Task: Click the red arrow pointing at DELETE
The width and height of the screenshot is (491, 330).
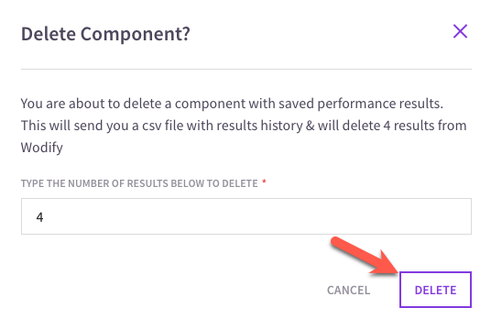Action: tap(365, 256)
